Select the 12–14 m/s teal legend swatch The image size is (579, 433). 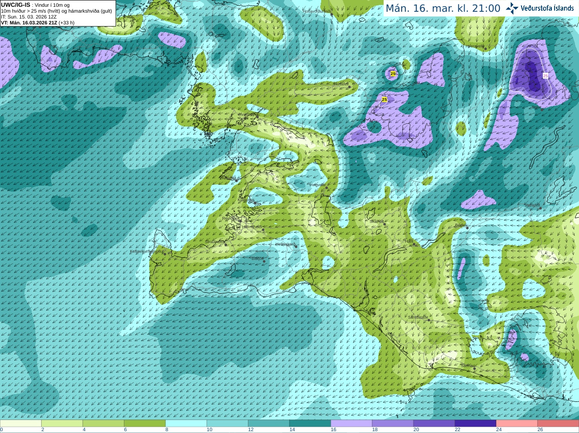(269, 424)
